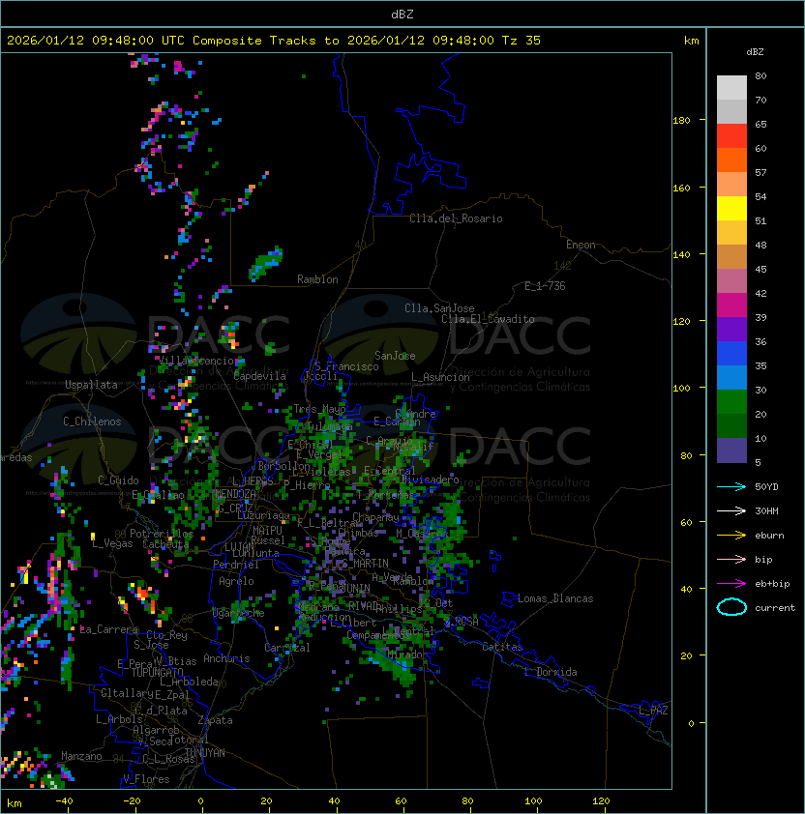Click the 'L_Vegas' map label
The width and height of the screenshot is (805, 814).
112,543
